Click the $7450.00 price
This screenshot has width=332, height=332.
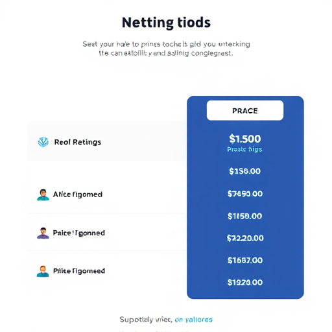click(245, 194)
